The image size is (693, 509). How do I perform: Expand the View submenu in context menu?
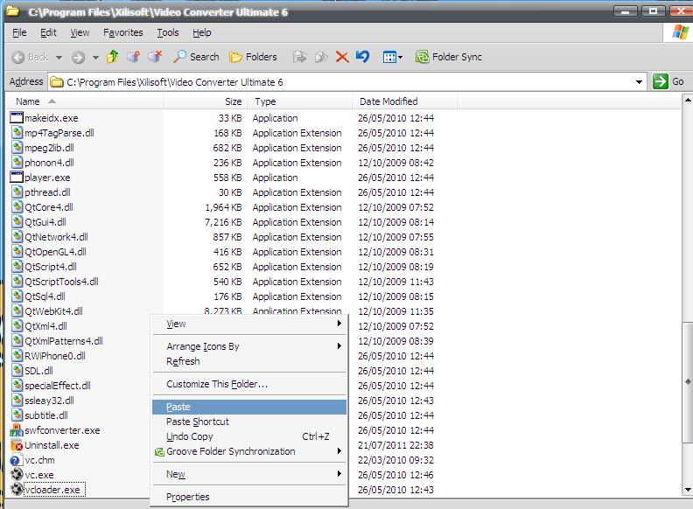[x=339, y=324]
